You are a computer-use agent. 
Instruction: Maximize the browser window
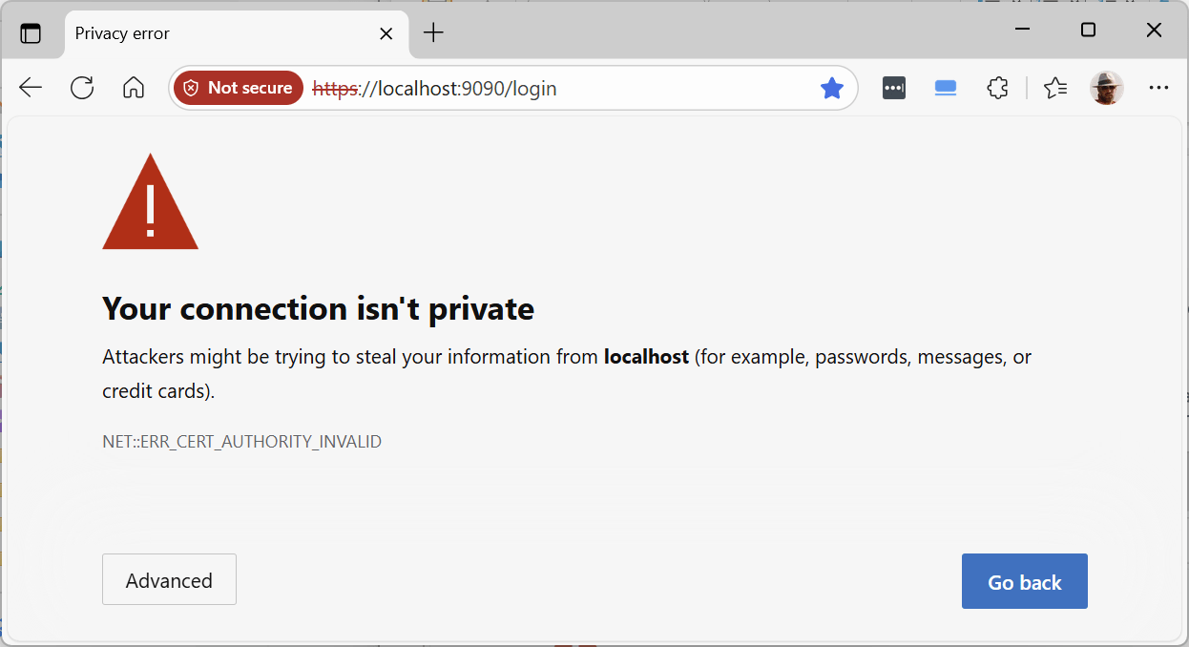(x=1088, y=31)
